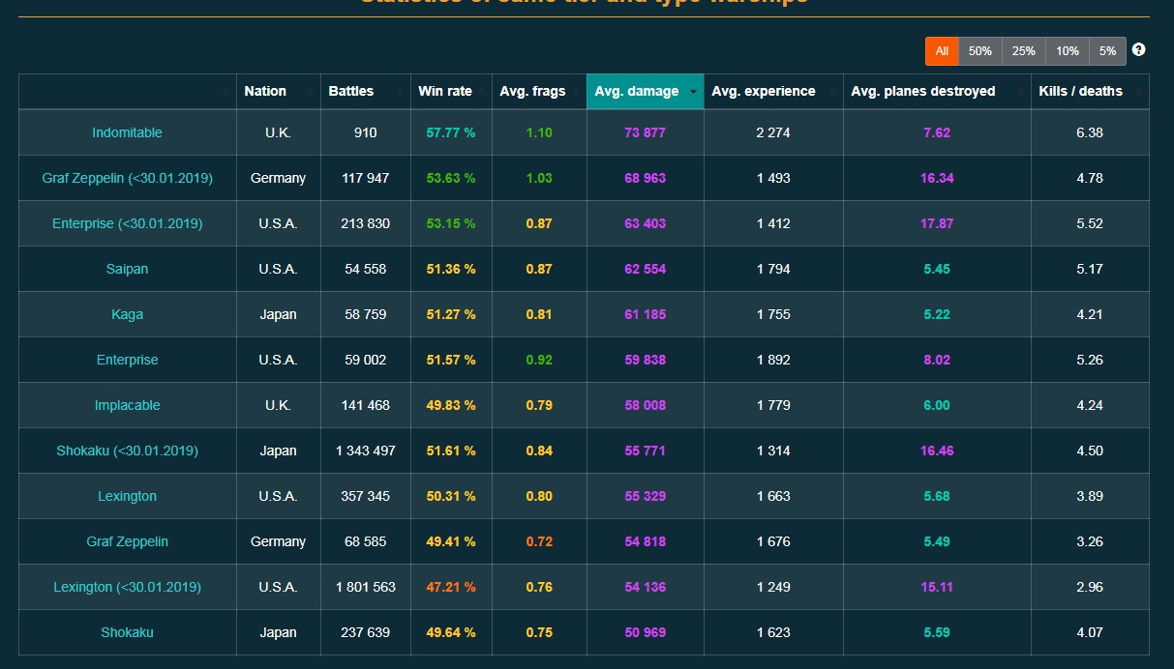The image size is (1174, 669).
Task: Click kills/deaths value 3.89
Action: coord(1090,496)
